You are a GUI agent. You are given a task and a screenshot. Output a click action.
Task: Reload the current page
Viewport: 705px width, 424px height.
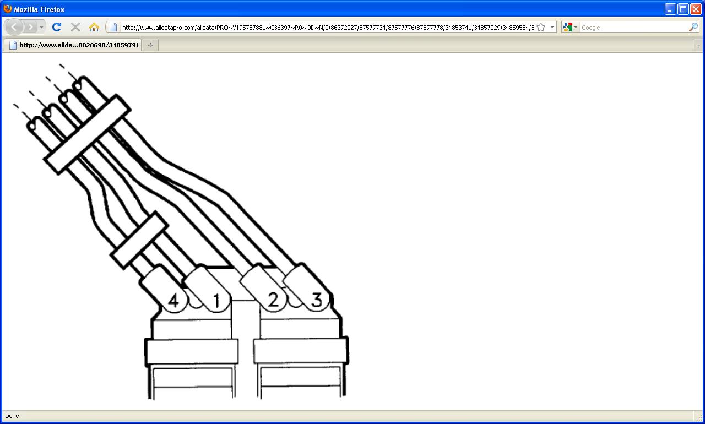[x=56, y=27]
